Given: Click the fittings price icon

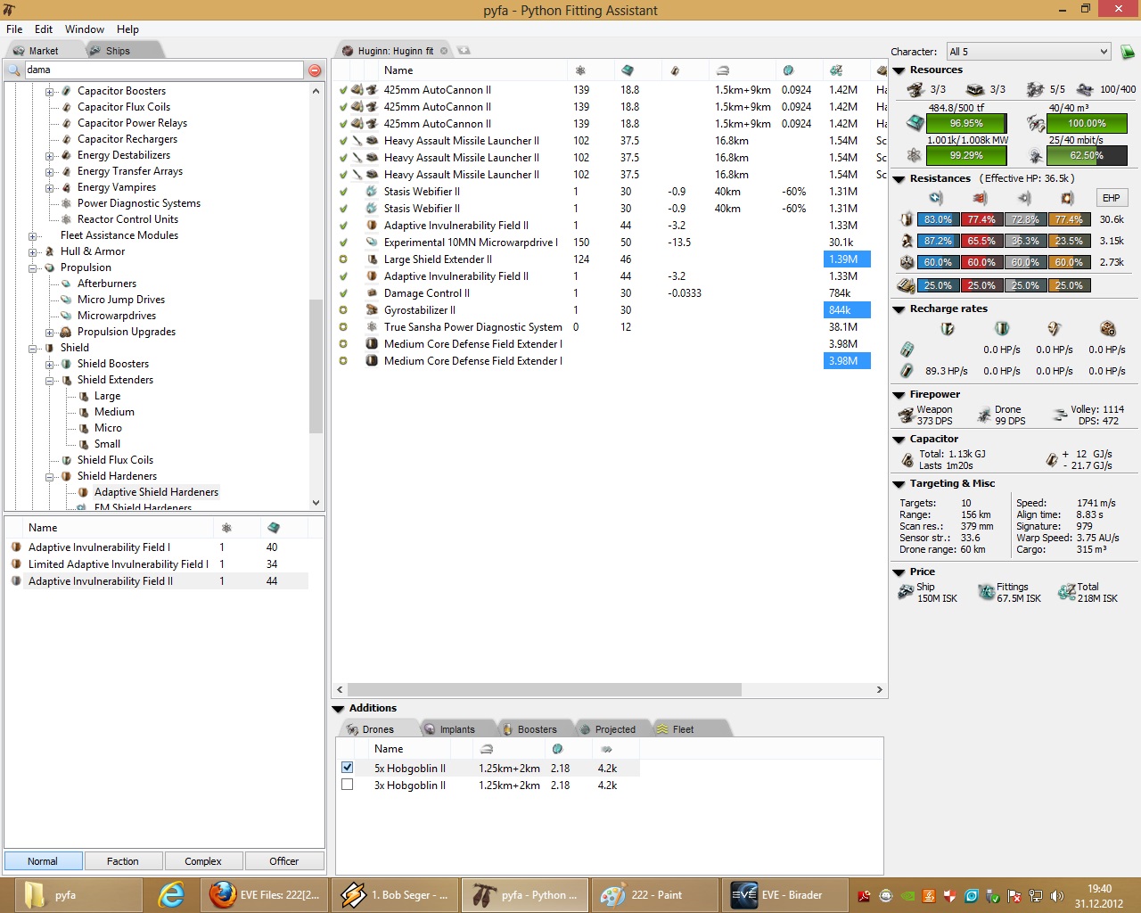Looking at the screenshot, I should click(x=986, y=592).
